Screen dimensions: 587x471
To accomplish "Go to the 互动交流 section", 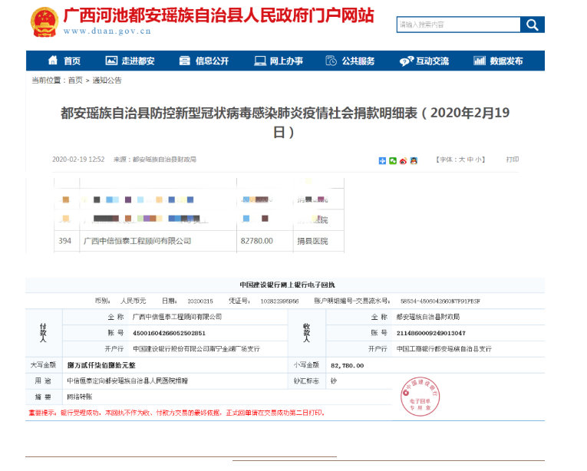I will point(424,61).
